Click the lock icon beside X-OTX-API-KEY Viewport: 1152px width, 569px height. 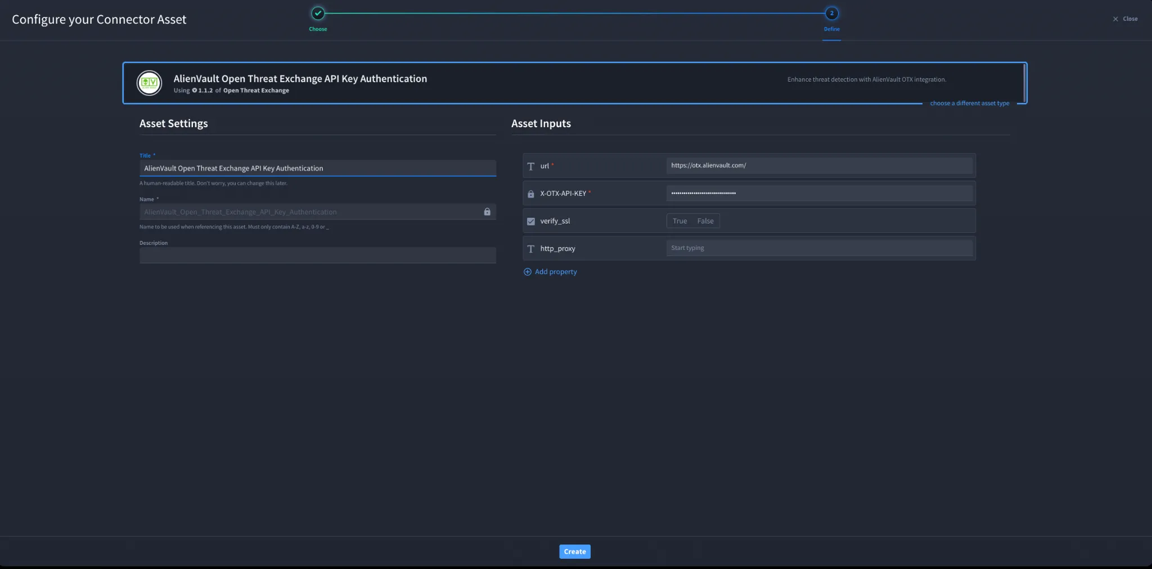click(x=530, y=194)
